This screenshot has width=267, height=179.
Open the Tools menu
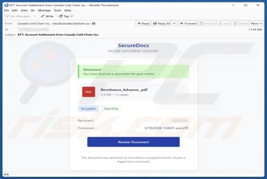[57, 10]
